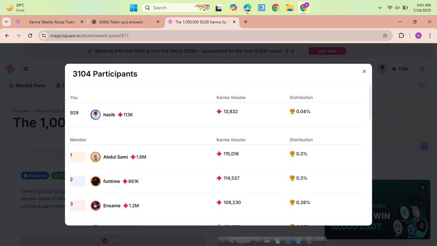Screen dimensions: 437x246
Task: Go back to previous page
Action: [x=7, y=35]
